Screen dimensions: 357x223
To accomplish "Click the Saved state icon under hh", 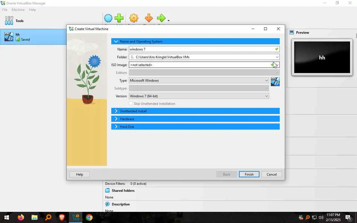I will [x=18, y=40].
